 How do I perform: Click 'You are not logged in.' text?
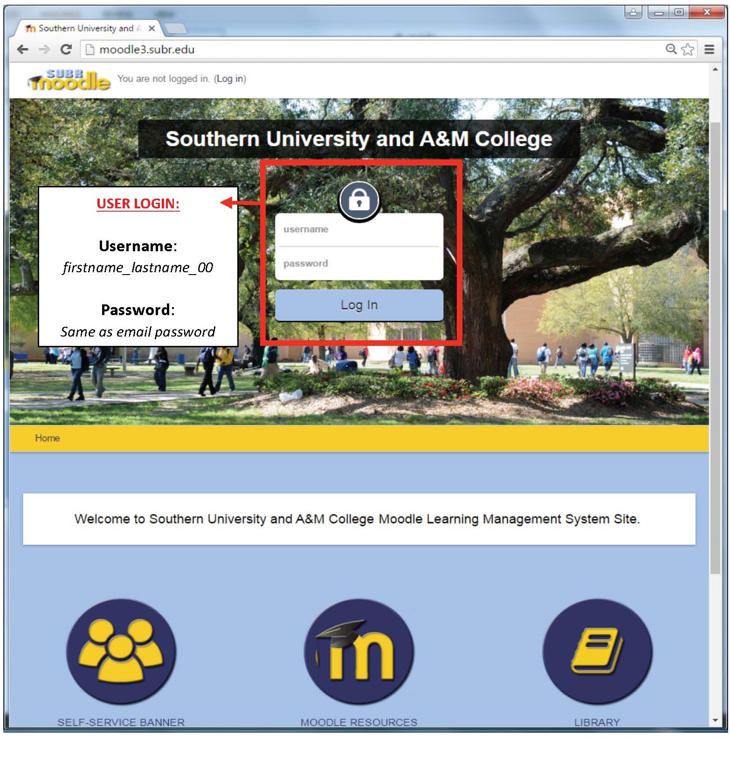(164, 79)
